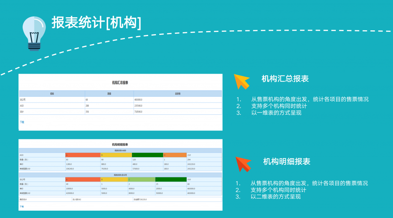Click the orange-red arrow cursor icon
Viewport: 393px width, 218px height.
click(243, 163)
